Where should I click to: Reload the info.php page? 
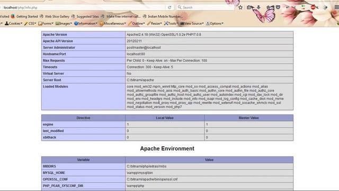169,7
